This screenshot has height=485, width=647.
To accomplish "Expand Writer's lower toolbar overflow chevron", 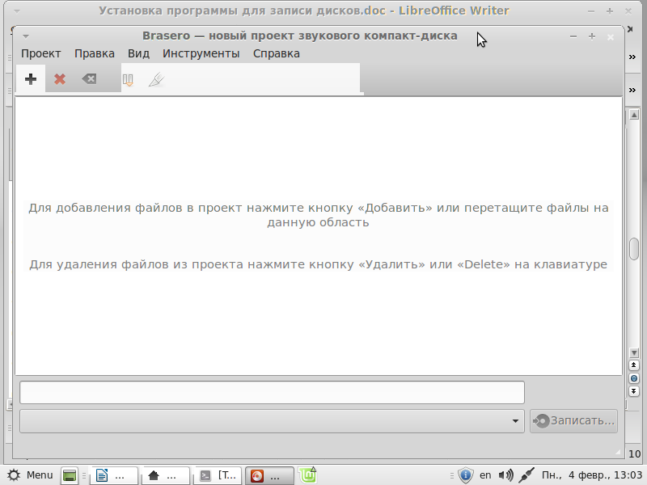I will coord(632,90).
